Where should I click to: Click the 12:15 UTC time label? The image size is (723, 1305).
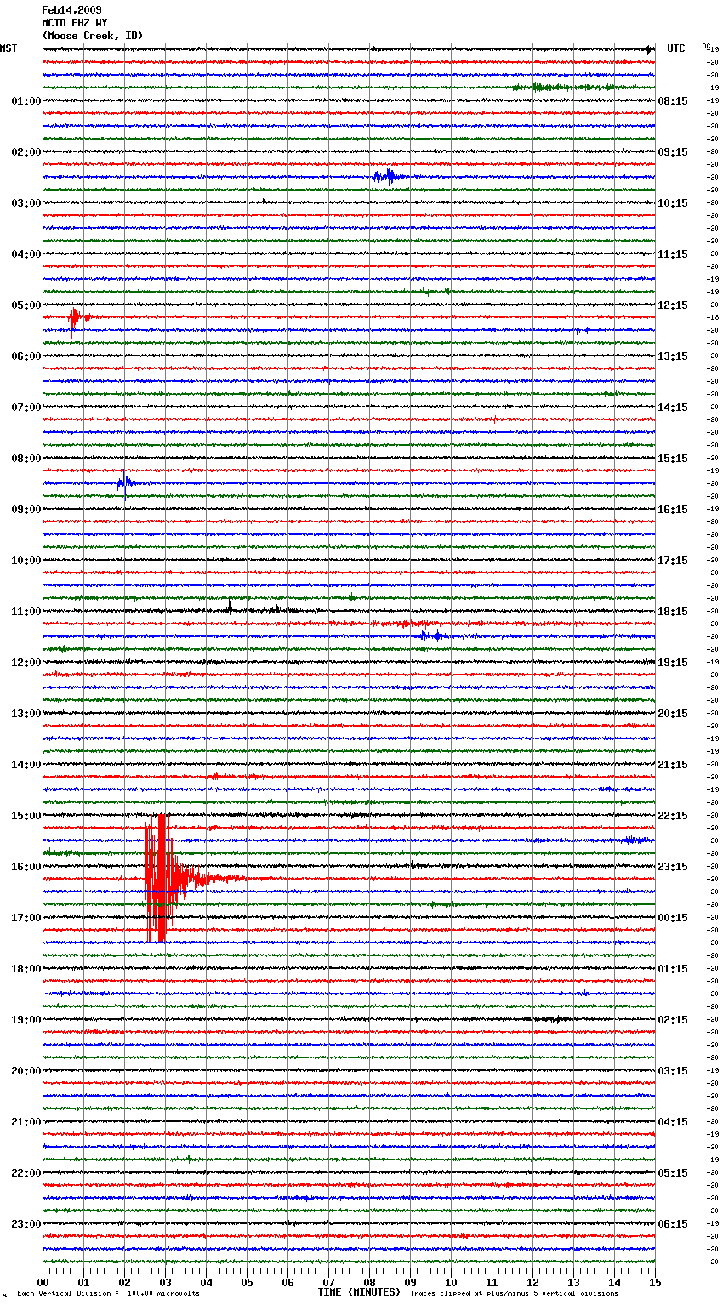(x=673, y=305)
